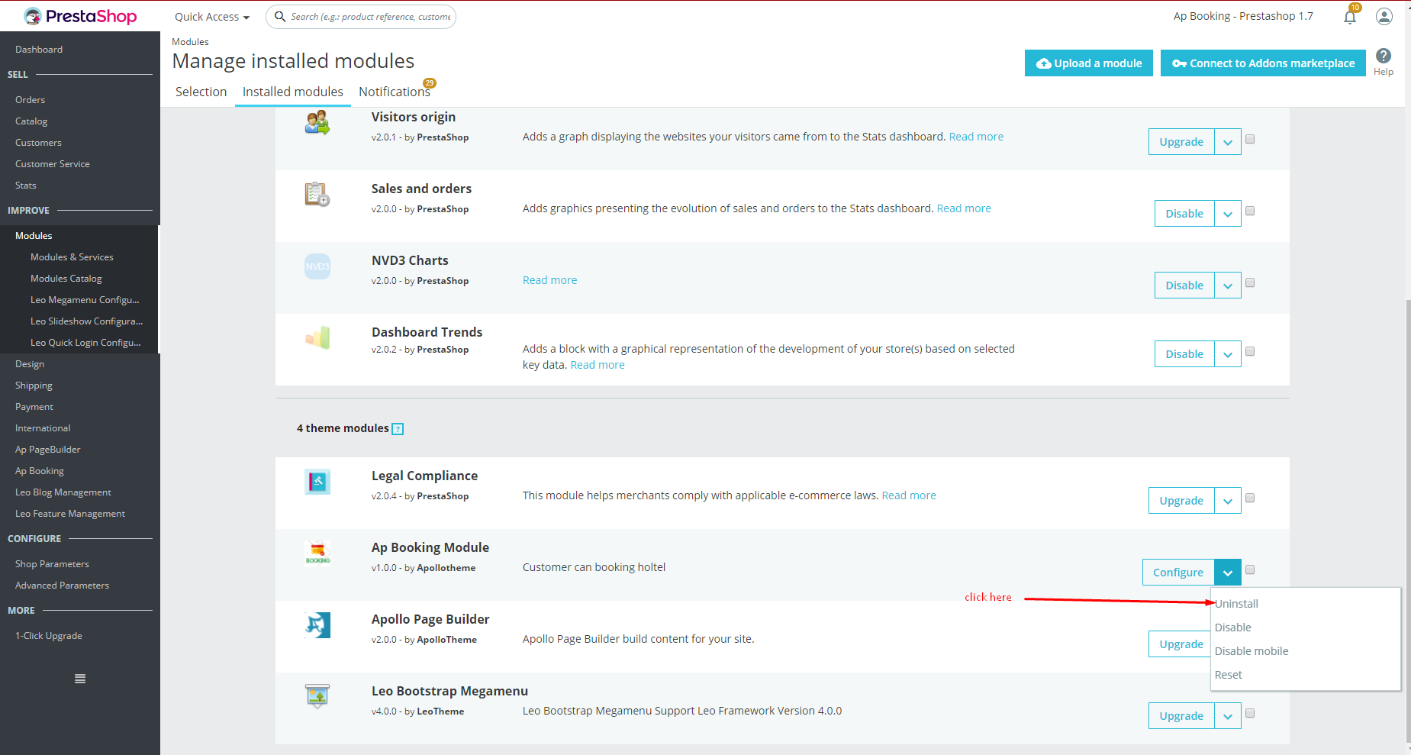
Task: Tick the Ap Booking Module checkbox
Action: tap(1250, 569)
